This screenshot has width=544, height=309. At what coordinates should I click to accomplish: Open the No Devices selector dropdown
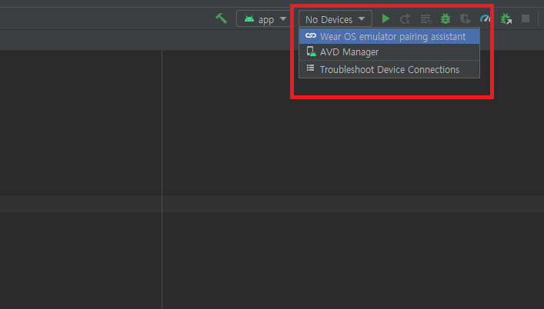[335, 19]
